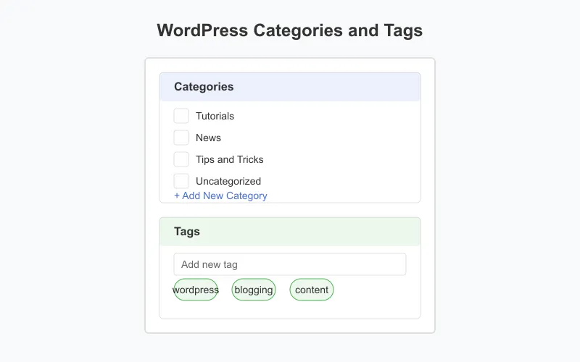Enable the Tips and Tricks checkbox
This screenshot has width=580, height=362.
click(181, 159)
